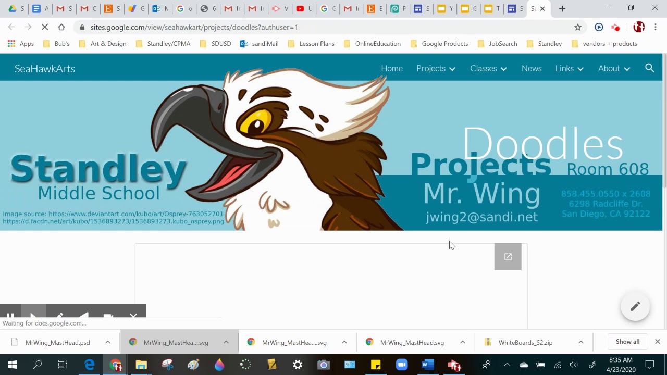Open Microsoft Word from taskbar

pos(427,365)
